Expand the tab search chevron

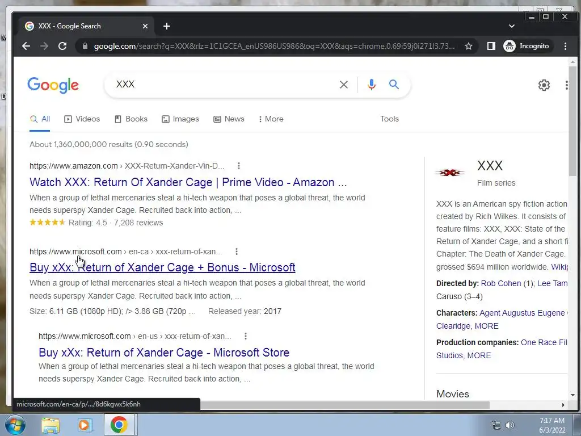tap(512, 26)
